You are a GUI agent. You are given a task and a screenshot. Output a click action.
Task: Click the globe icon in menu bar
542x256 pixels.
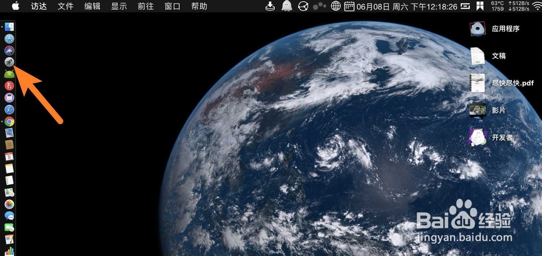(x=335, y=6)
